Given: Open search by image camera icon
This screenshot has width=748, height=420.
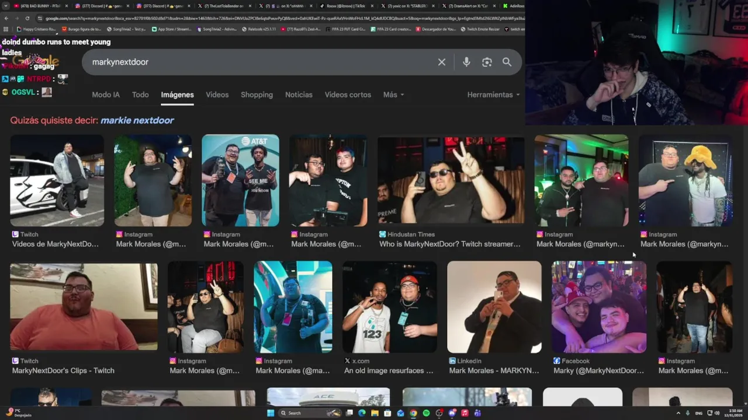Looking at the screenshot, I should click(x=487, y=62).
